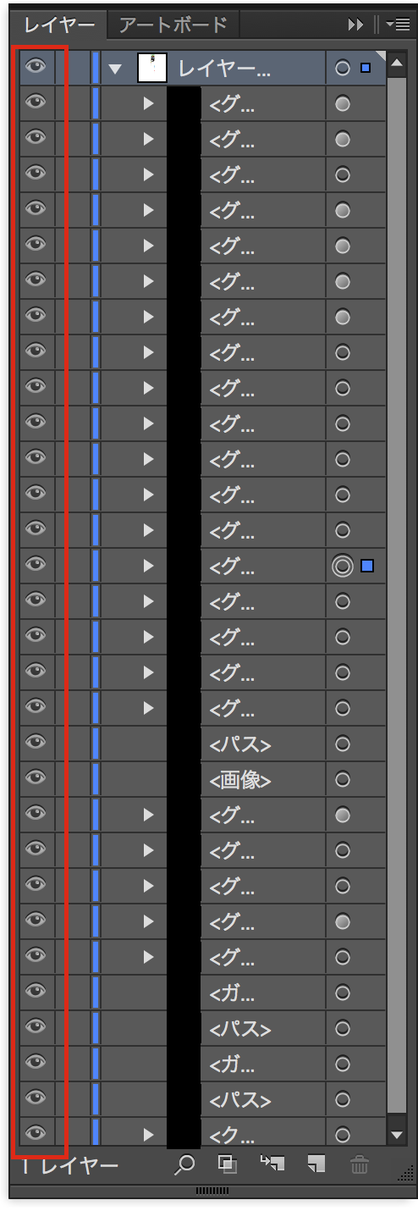Click the double-ring target icon of selected group row
The width and height of the screenshot is (418, 1211).
(342, 566)
